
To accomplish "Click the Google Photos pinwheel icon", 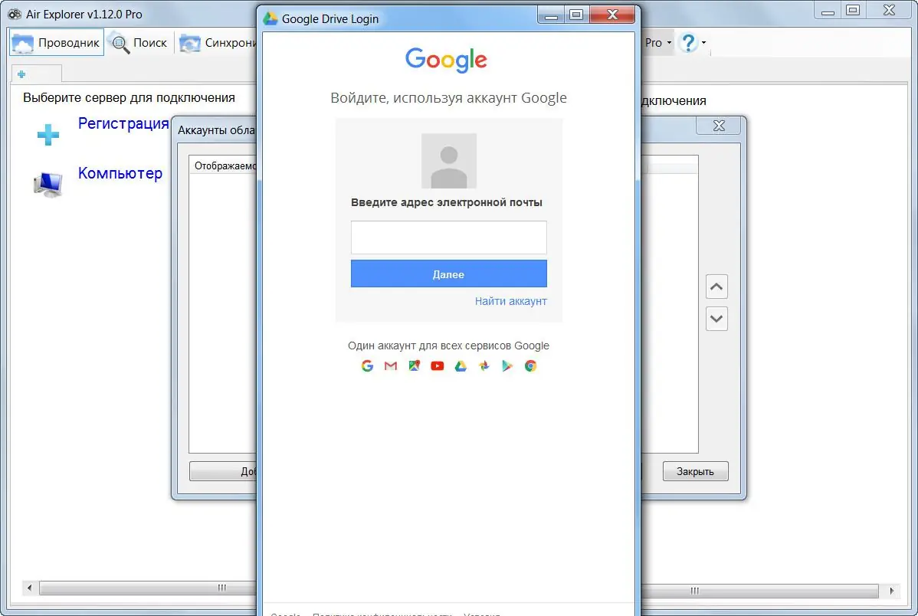I will (x=484, y=366).
